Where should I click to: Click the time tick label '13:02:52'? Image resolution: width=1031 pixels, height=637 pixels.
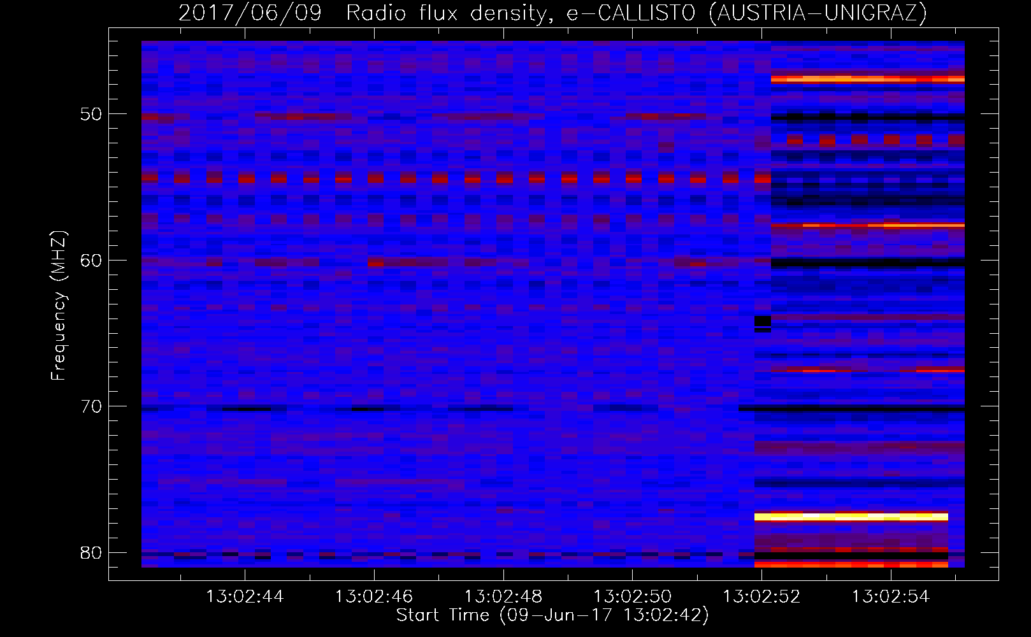pyautogui.click(x=761, y=598)
